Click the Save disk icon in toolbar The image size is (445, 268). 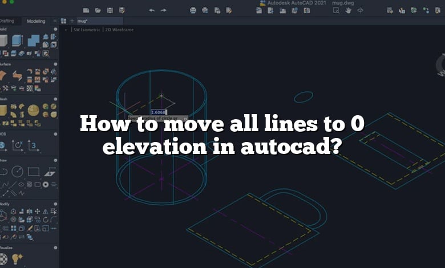coord(110,10)
